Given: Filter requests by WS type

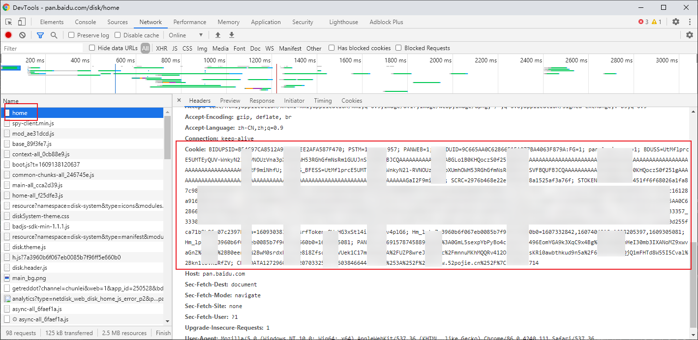Looking at the screenshot, I should click(270, 48).
